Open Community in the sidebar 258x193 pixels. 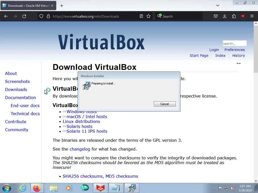[17, 130]
